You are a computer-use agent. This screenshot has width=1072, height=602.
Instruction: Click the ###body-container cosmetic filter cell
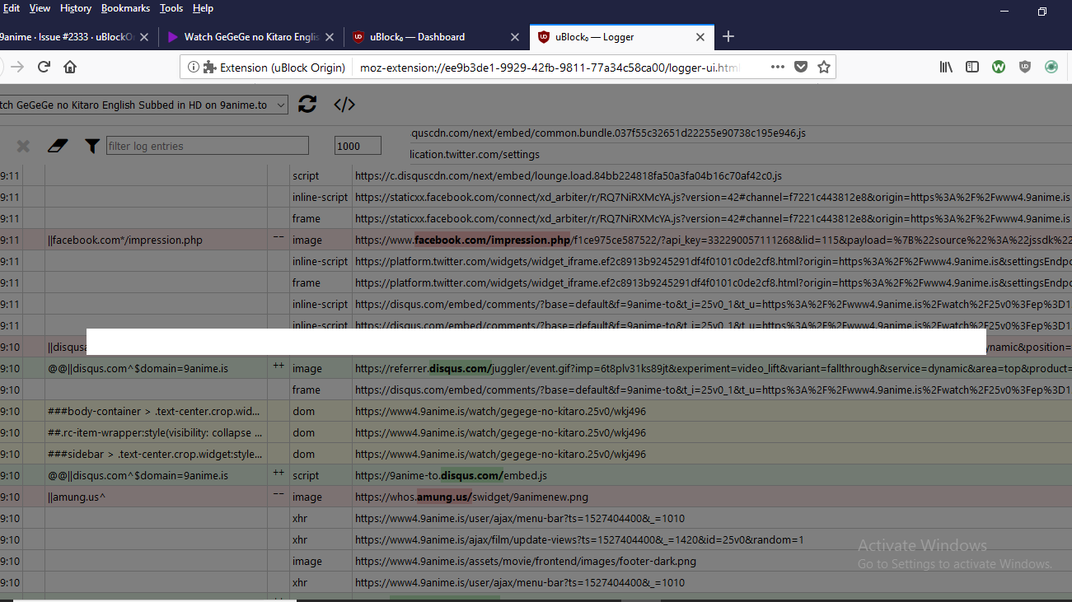156,411
